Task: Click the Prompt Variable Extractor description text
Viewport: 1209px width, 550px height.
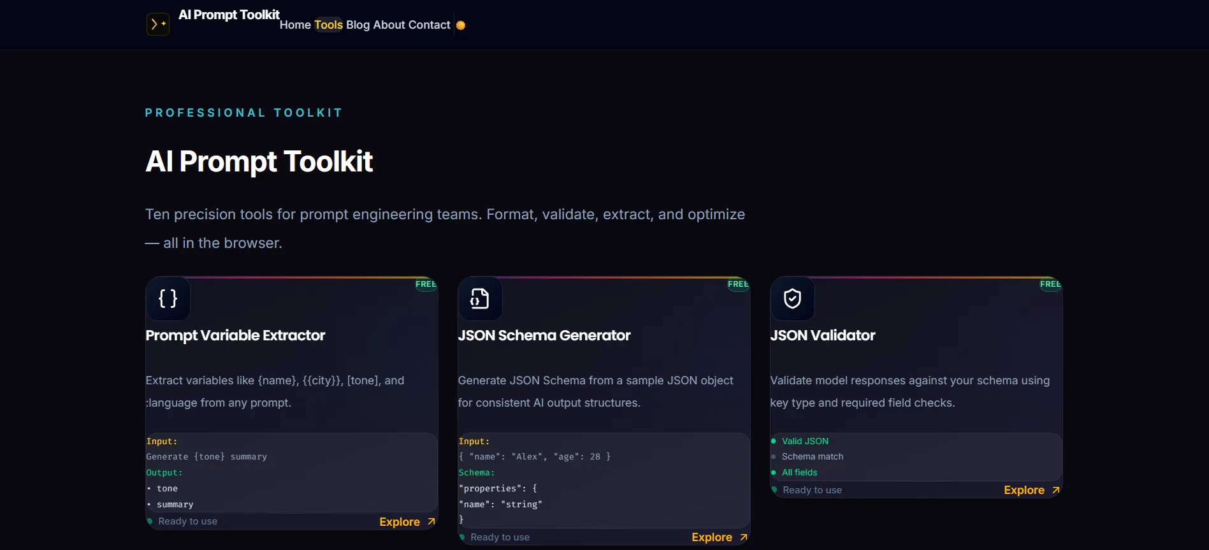Action: tap(275, 391)
